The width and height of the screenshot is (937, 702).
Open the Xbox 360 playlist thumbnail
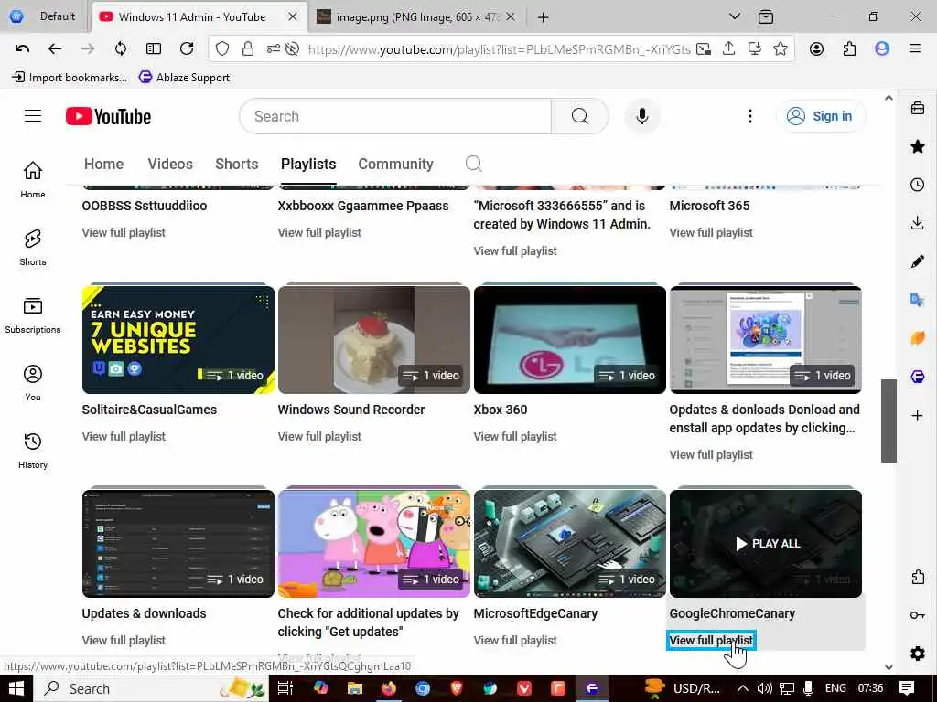tap(569, 340)
